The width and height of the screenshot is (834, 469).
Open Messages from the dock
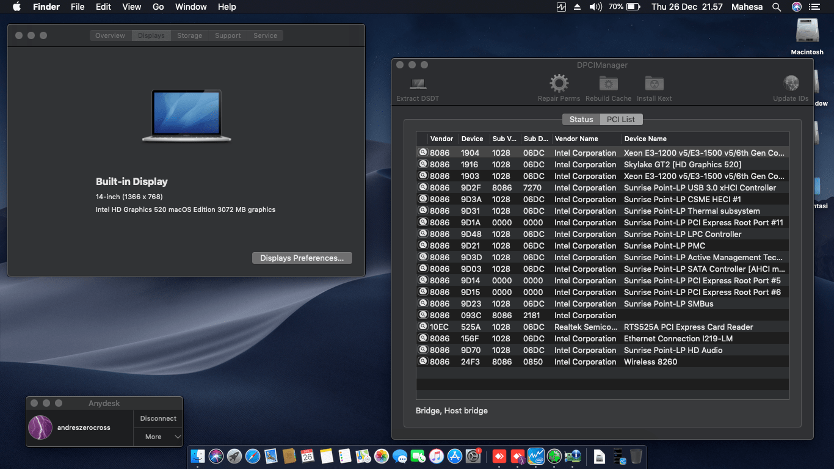(400, 456)
